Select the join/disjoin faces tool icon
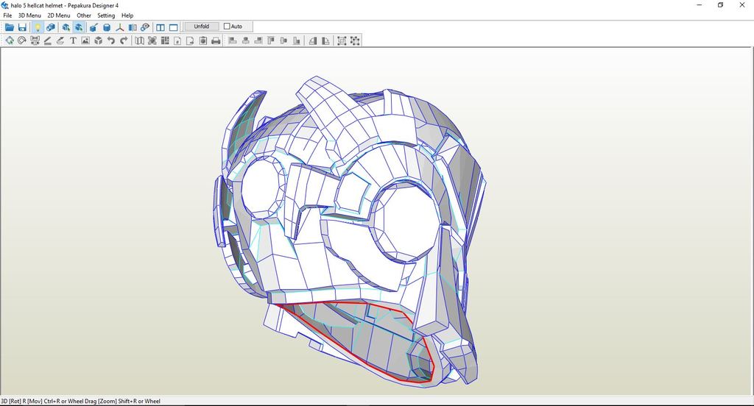The image size is (754, 406). coord(35,41)
